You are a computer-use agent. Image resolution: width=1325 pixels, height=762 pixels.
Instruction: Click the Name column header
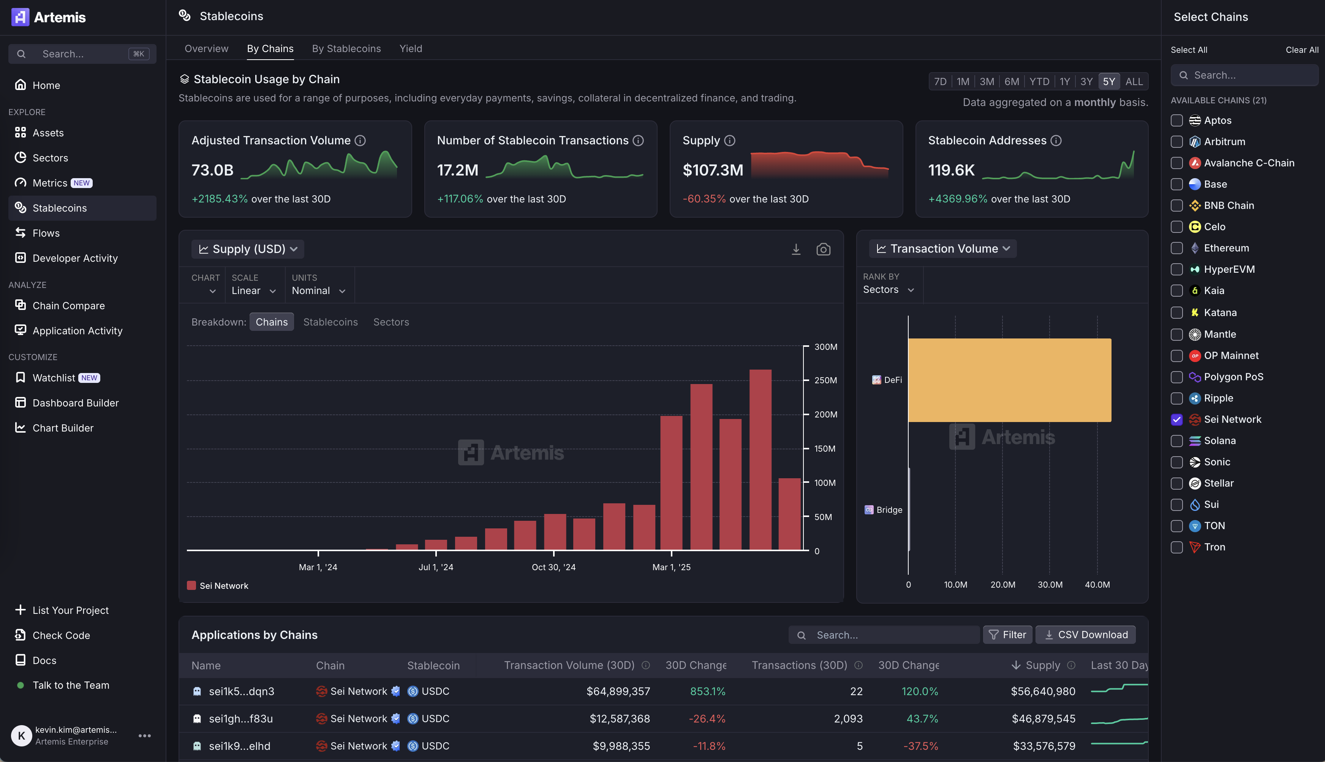[206, 665]
